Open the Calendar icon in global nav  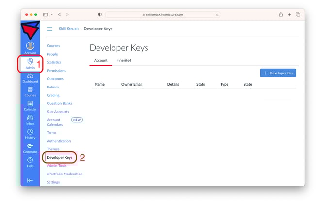[30, 103]
